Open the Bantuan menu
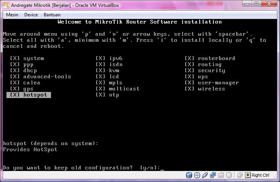The image size is (280, 182). 52,15
